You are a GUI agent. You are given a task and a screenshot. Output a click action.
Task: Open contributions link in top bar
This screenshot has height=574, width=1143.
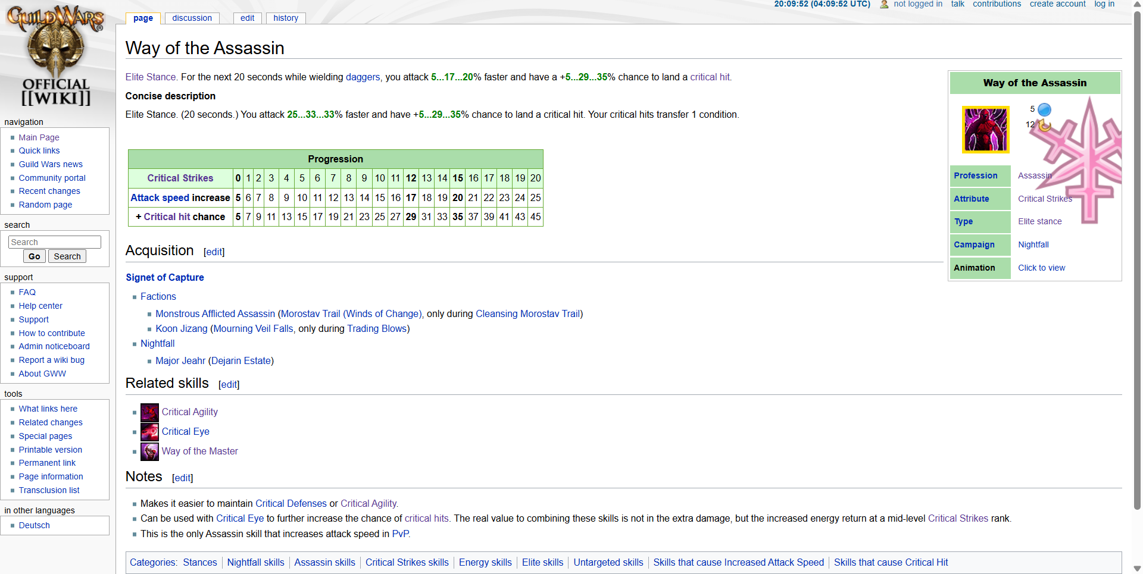pyautogui.click(x=997, y=4)
